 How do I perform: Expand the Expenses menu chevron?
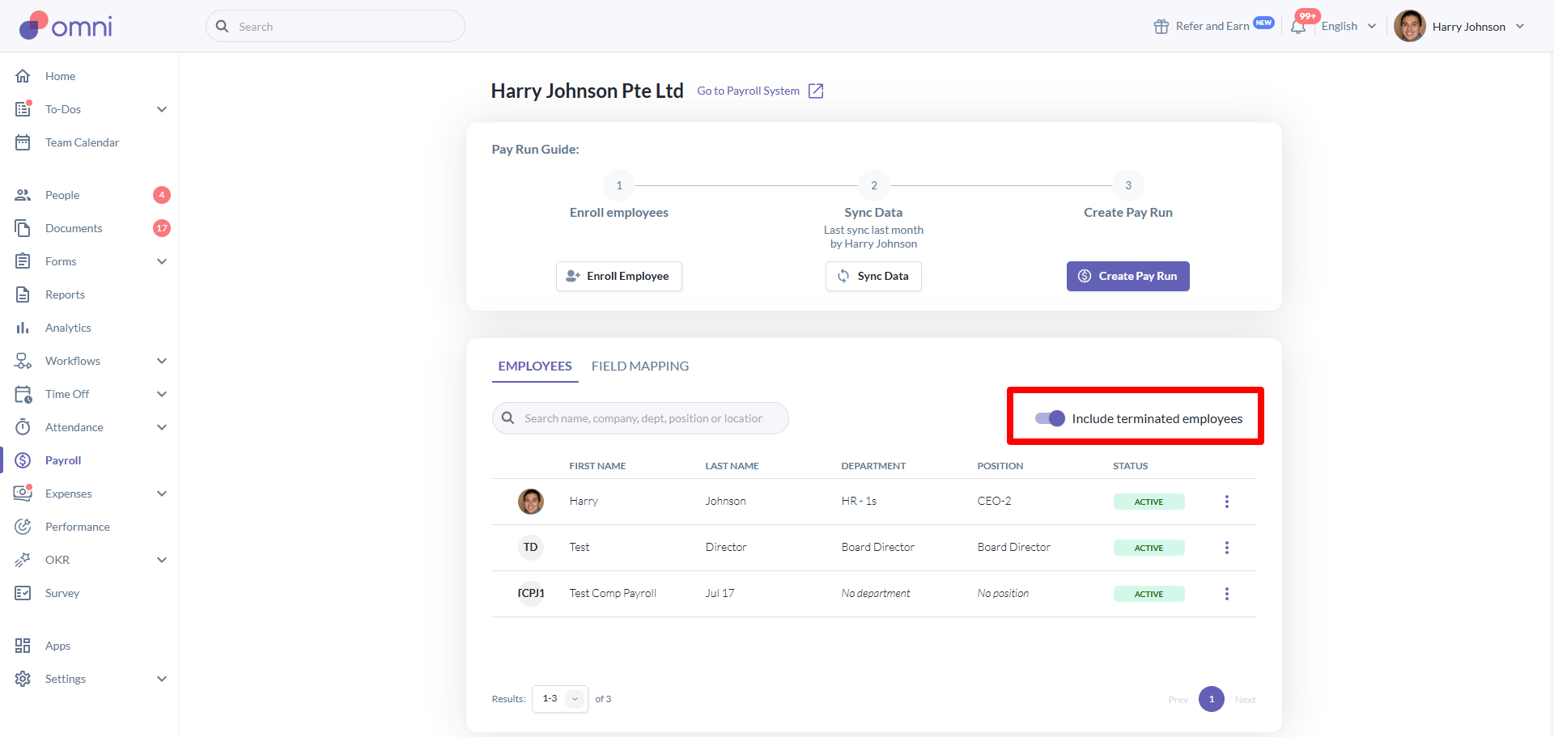[x=162, y=493]
